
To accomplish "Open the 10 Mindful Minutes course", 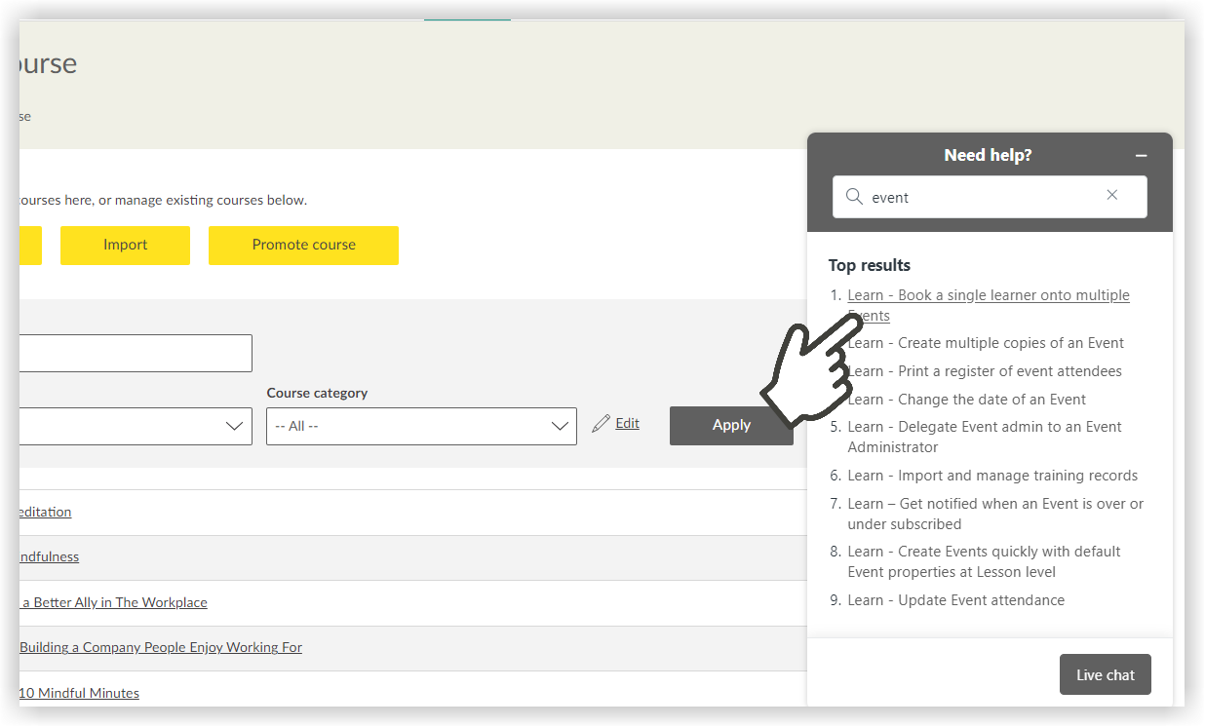I will pyautogui.click(x=79, y=693).
